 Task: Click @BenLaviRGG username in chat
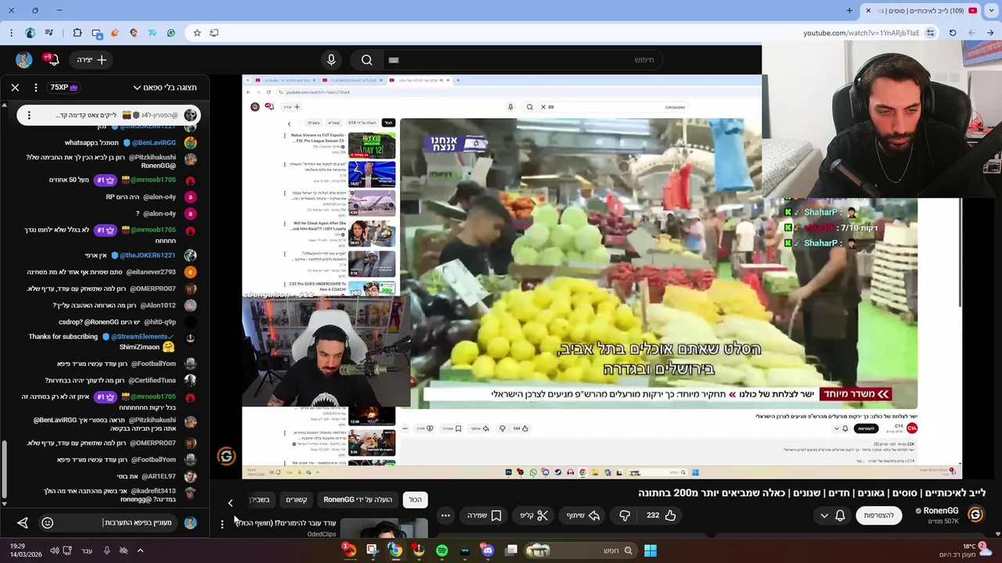(153, 143)
